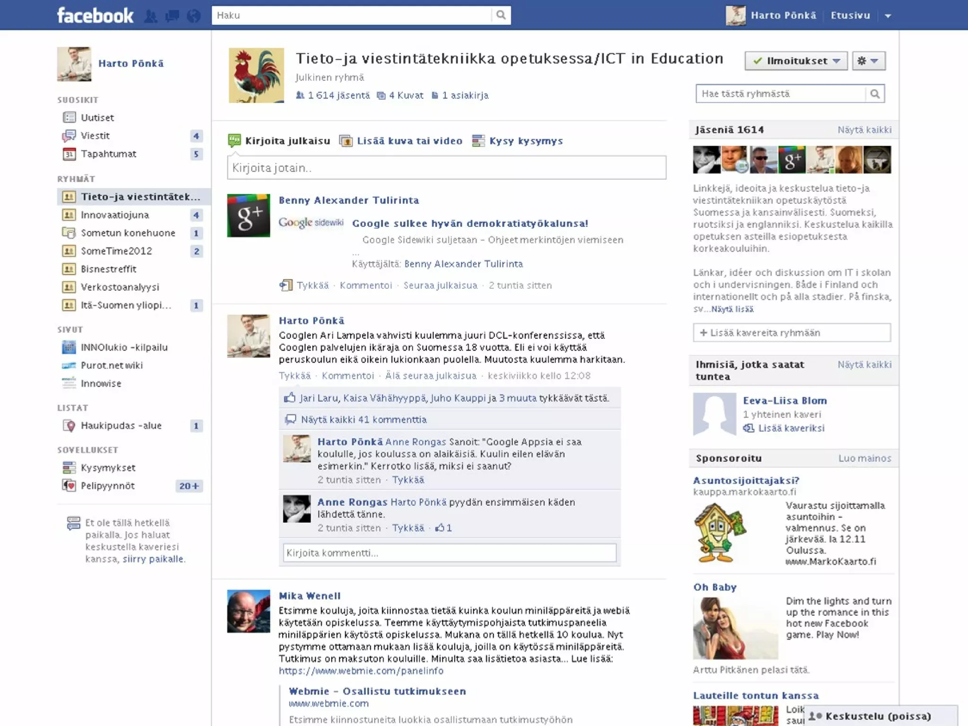Image resolution: width=968 pixels, height=726 pixels.
Task: Select the Kysy kysymys tab
Action: pos(526,141)
